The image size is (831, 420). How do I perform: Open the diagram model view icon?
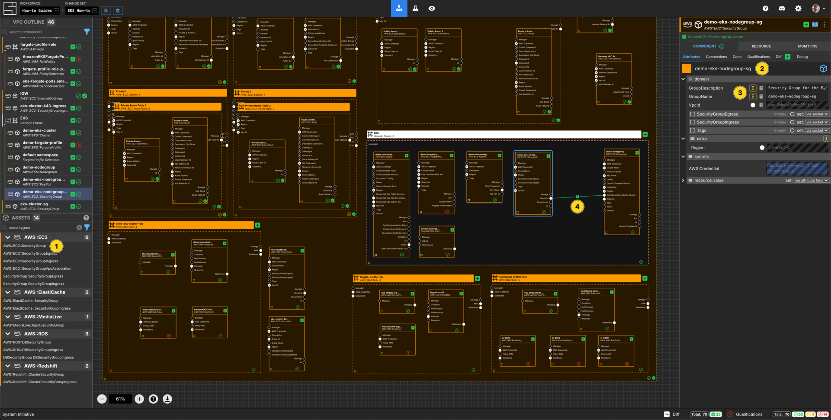pos(399,8)
